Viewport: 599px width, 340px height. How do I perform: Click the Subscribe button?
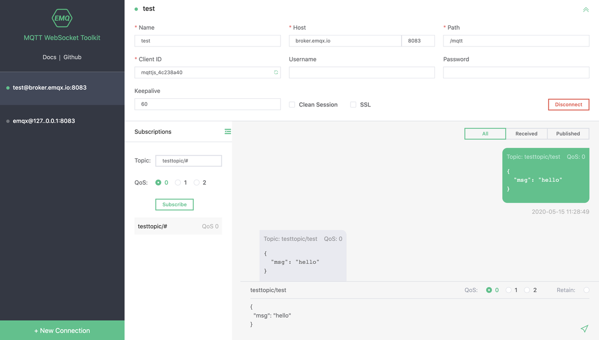(174, 204)
